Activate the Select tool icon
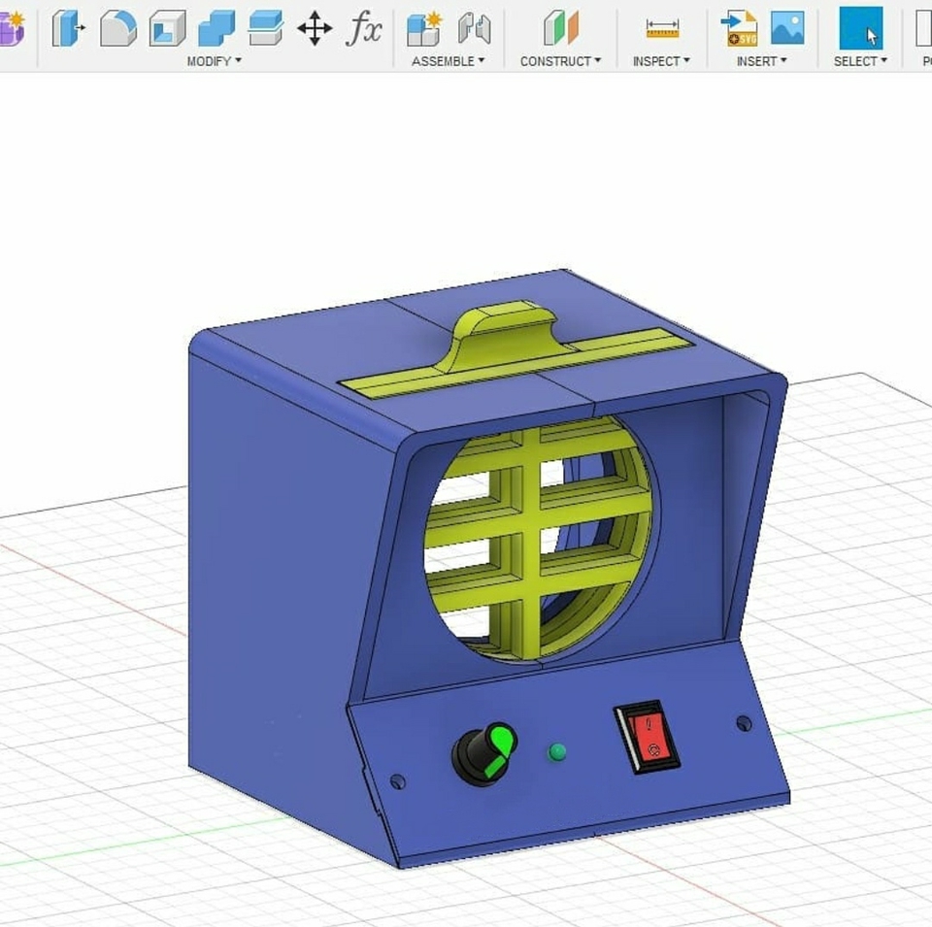Screen dimensions: 932x927 pyautogui.click(x=861, y=28)
